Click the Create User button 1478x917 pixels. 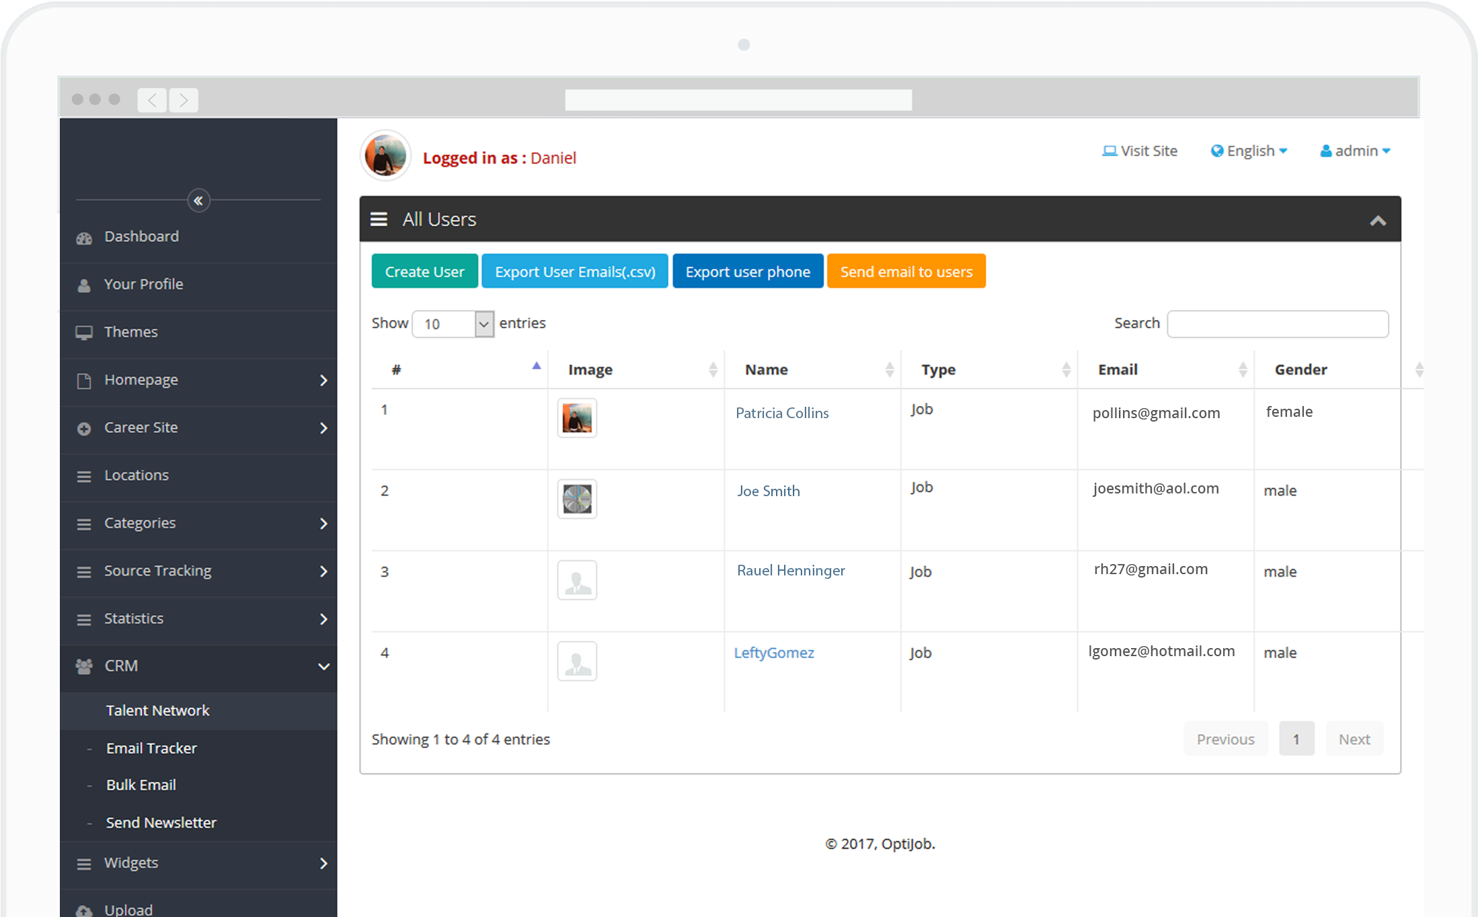(424, 272)
